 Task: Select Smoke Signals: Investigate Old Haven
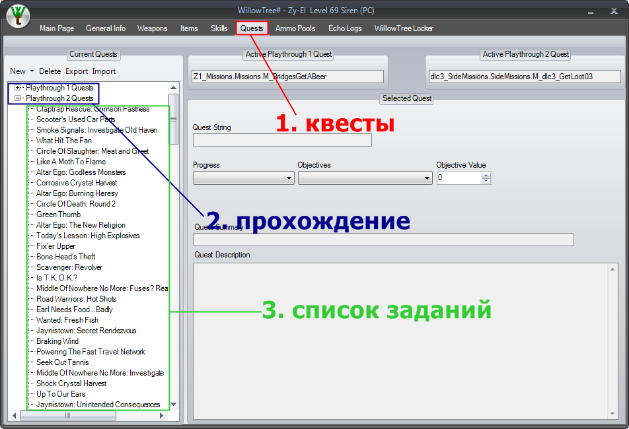(96, 130)
